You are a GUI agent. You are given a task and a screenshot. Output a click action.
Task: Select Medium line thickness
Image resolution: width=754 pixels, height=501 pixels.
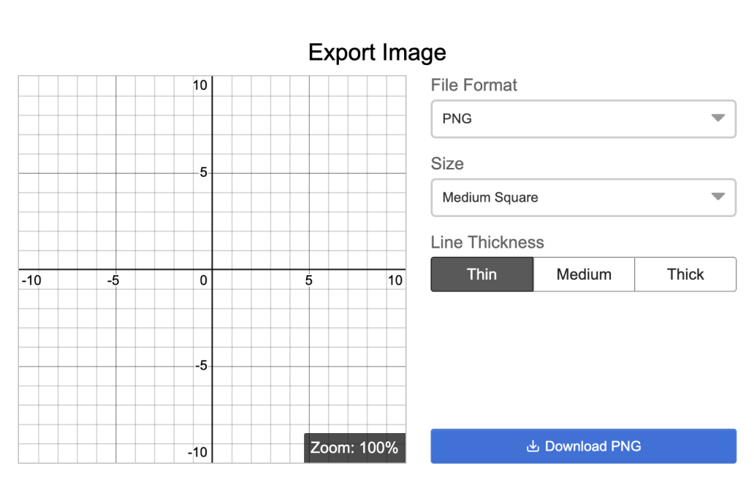[584, 275]
